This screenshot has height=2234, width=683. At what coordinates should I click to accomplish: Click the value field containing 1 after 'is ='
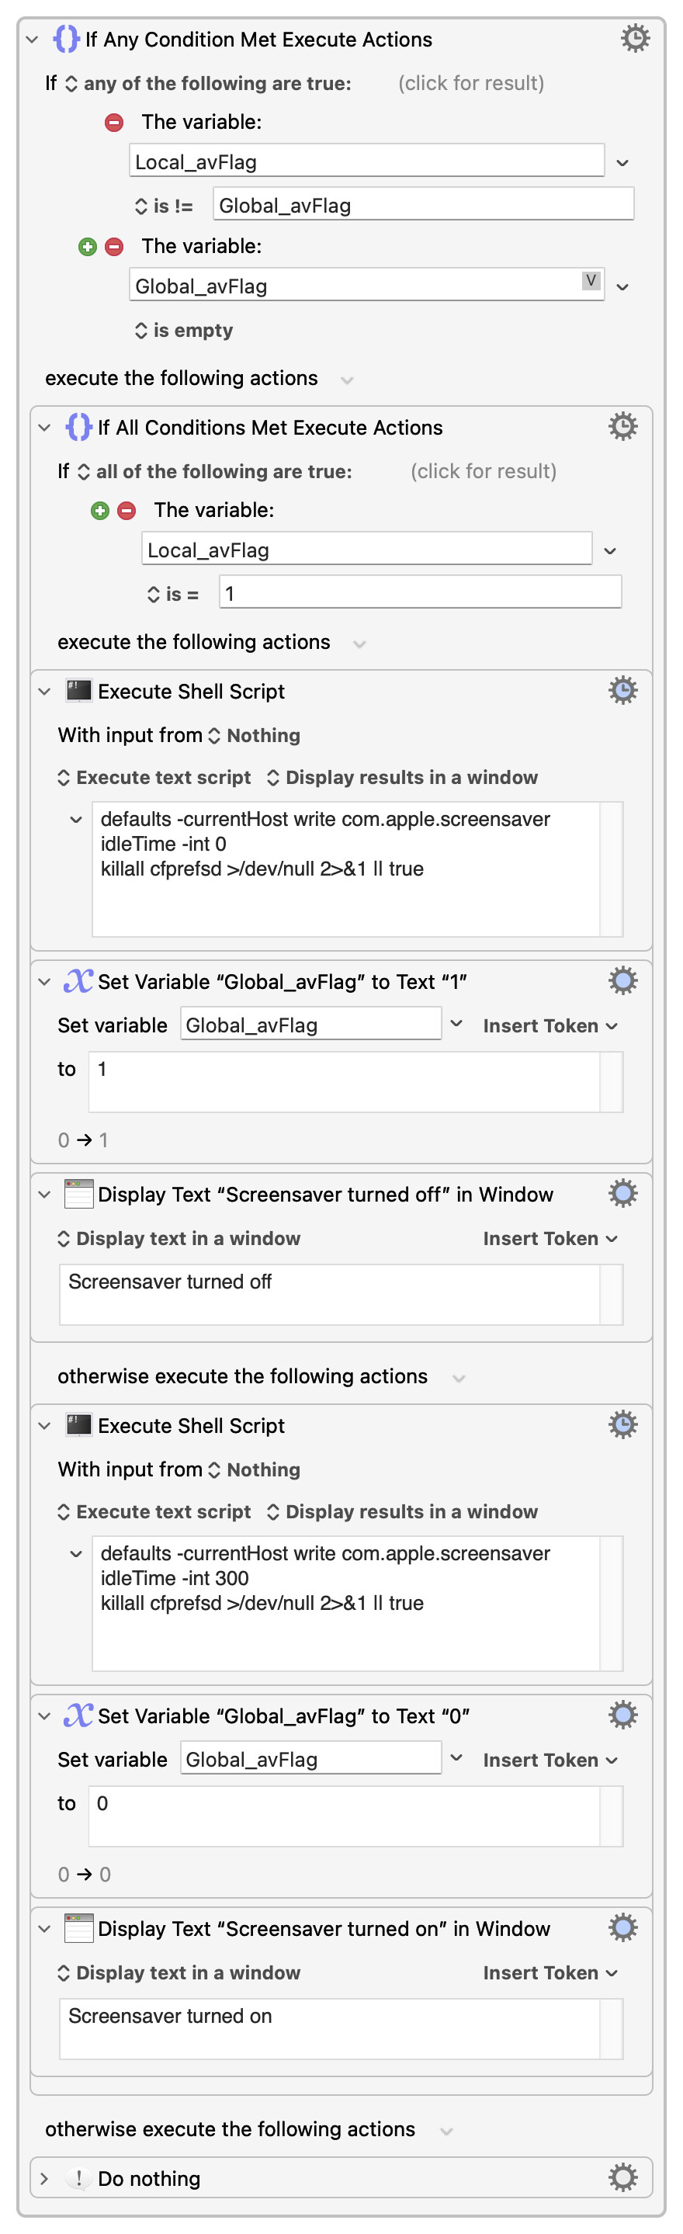(420, 593)
